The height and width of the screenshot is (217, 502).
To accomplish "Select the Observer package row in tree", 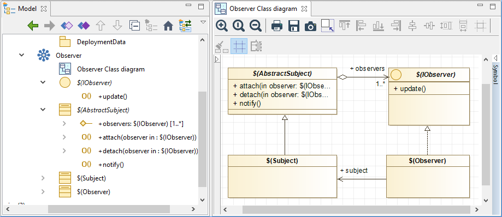I will pos(68,55).
